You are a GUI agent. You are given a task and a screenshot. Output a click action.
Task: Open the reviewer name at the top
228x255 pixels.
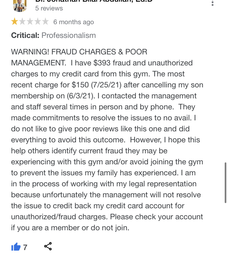pyautogui.click(x=94, y=1)
